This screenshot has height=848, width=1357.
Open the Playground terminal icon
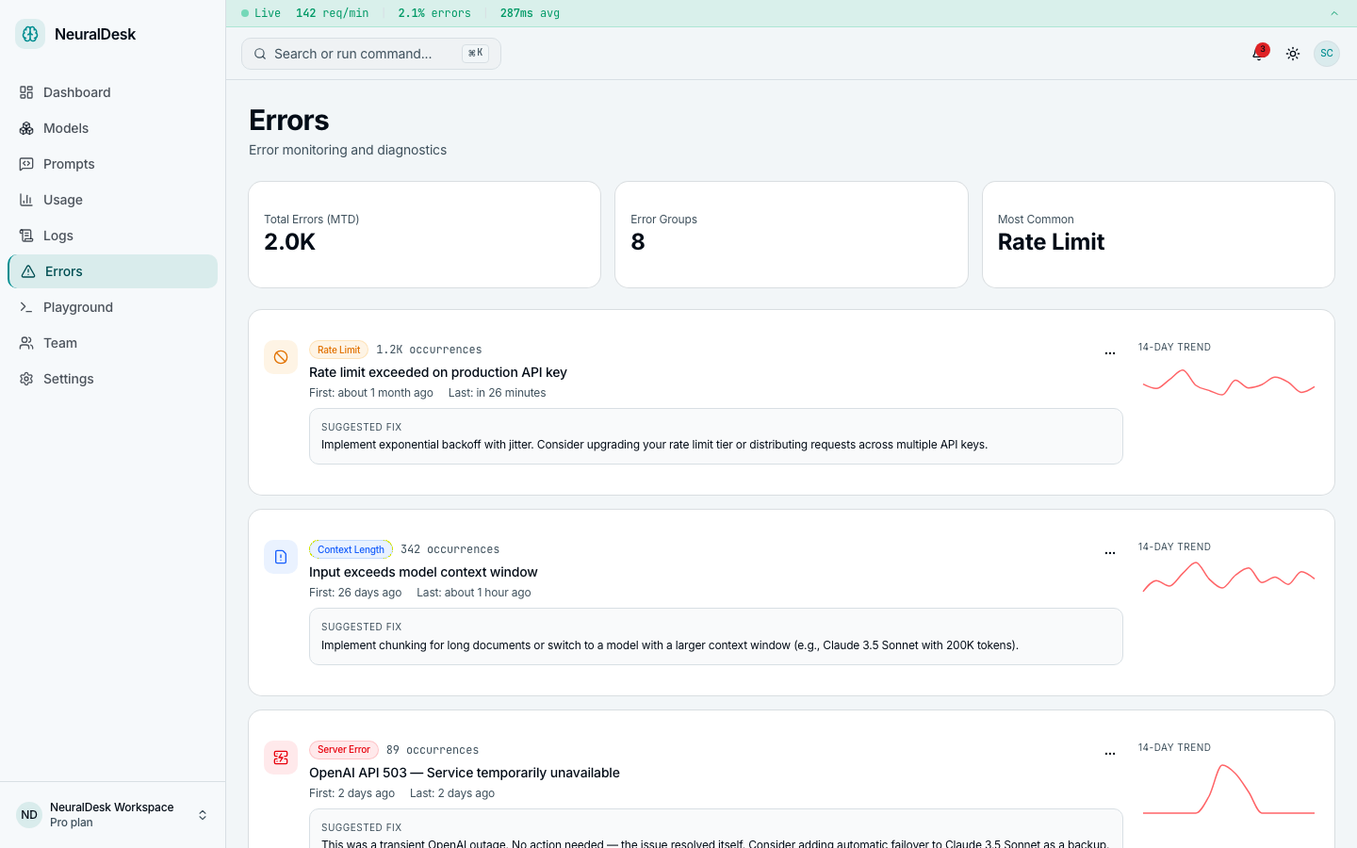tap(27, 307)
